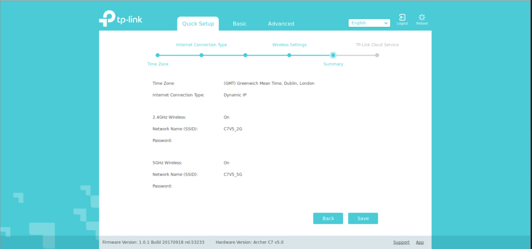
Task: Open the Support link in footer
Action: 401,242
